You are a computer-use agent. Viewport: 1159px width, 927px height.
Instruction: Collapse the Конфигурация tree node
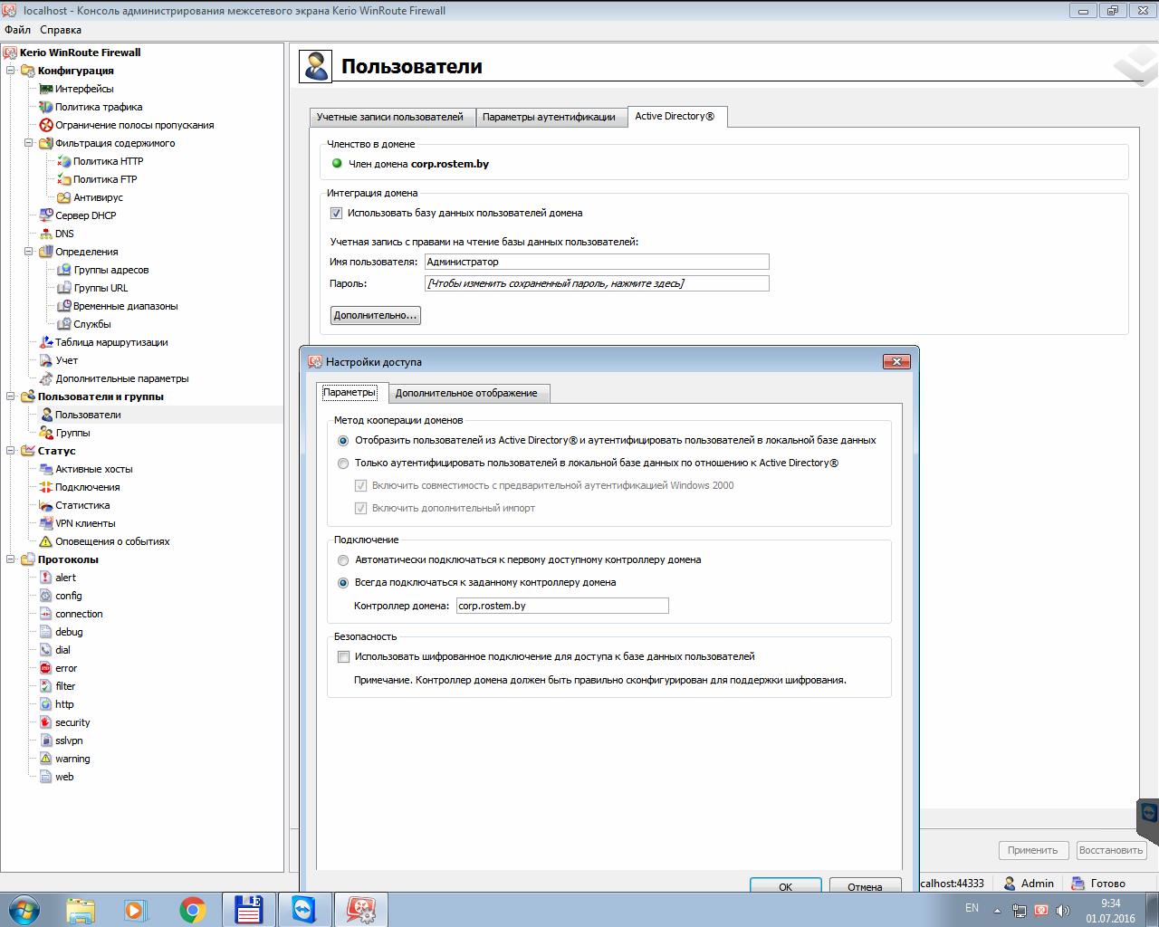pos(11,71)
